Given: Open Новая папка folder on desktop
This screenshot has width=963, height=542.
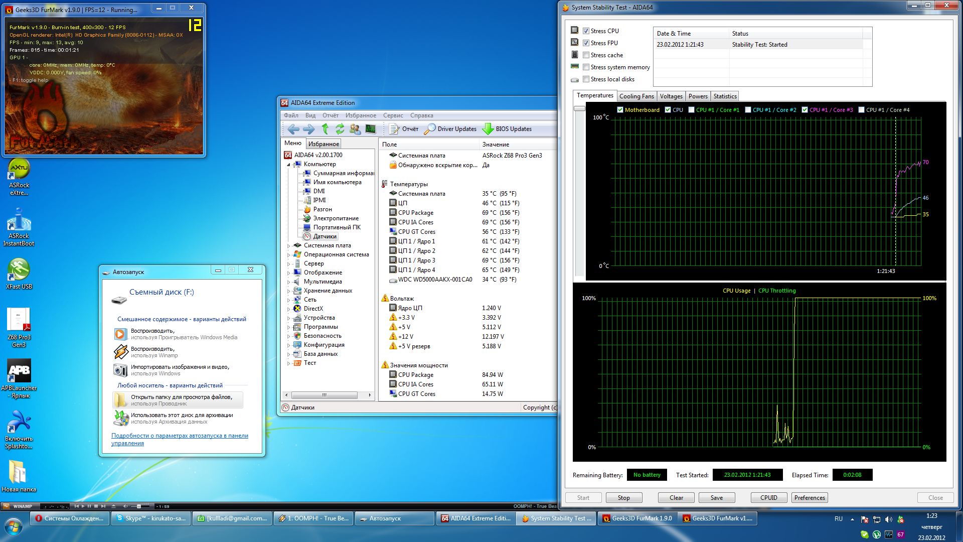Looking at the screenshot, I should coord(19,476).
